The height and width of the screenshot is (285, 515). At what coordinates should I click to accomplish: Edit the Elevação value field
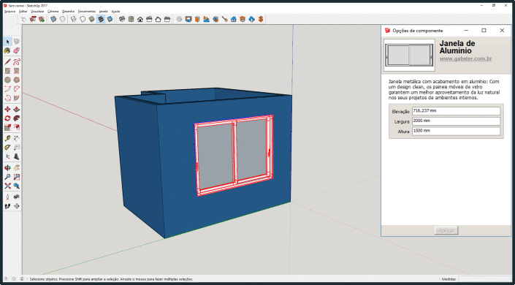click(x=456, y=111)
